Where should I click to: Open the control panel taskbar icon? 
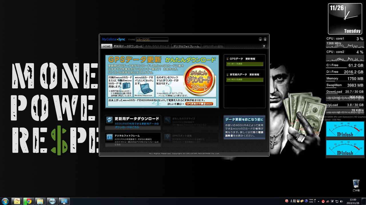pyautogui.click(x=64, y=201)
